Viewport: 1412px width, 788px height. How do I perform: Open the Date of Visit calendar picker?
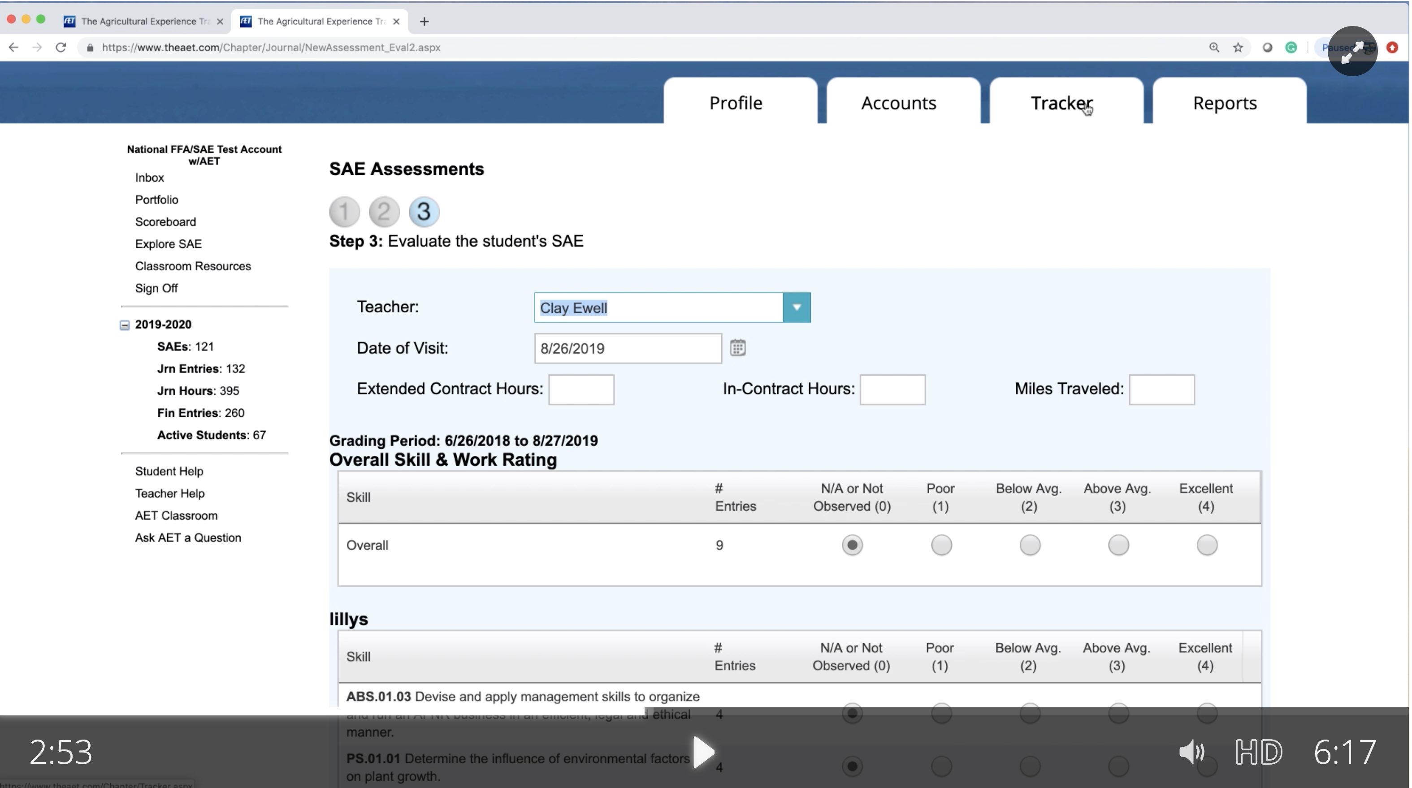click(738, 348)
